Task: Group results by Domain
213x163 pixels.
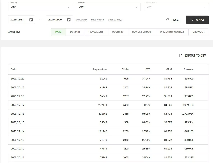Action: [75, 32]
